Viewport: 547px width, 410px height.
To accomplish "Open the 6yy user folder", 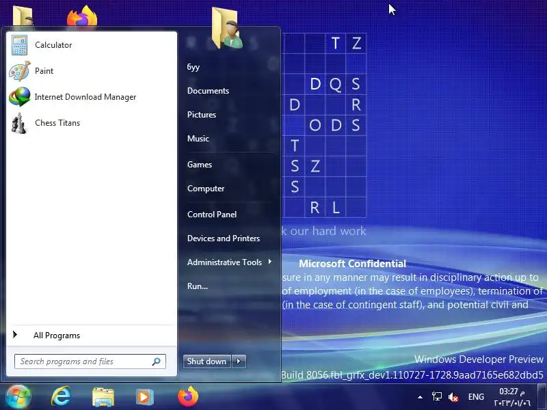I will tap(194, 67).
